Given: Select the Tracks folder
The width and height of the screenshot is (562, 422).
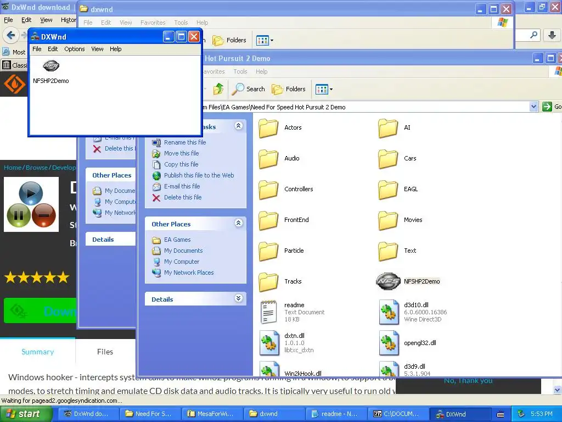Looking at the screenshot, I should tap(280, 281).
